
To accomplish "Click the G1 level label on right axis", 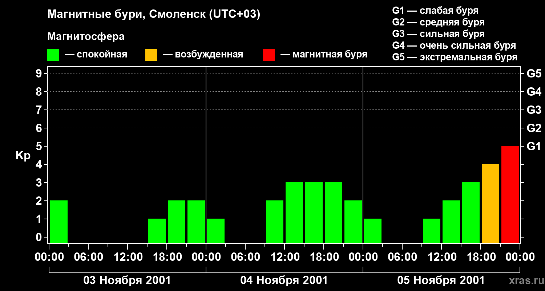I will point(534,147).
